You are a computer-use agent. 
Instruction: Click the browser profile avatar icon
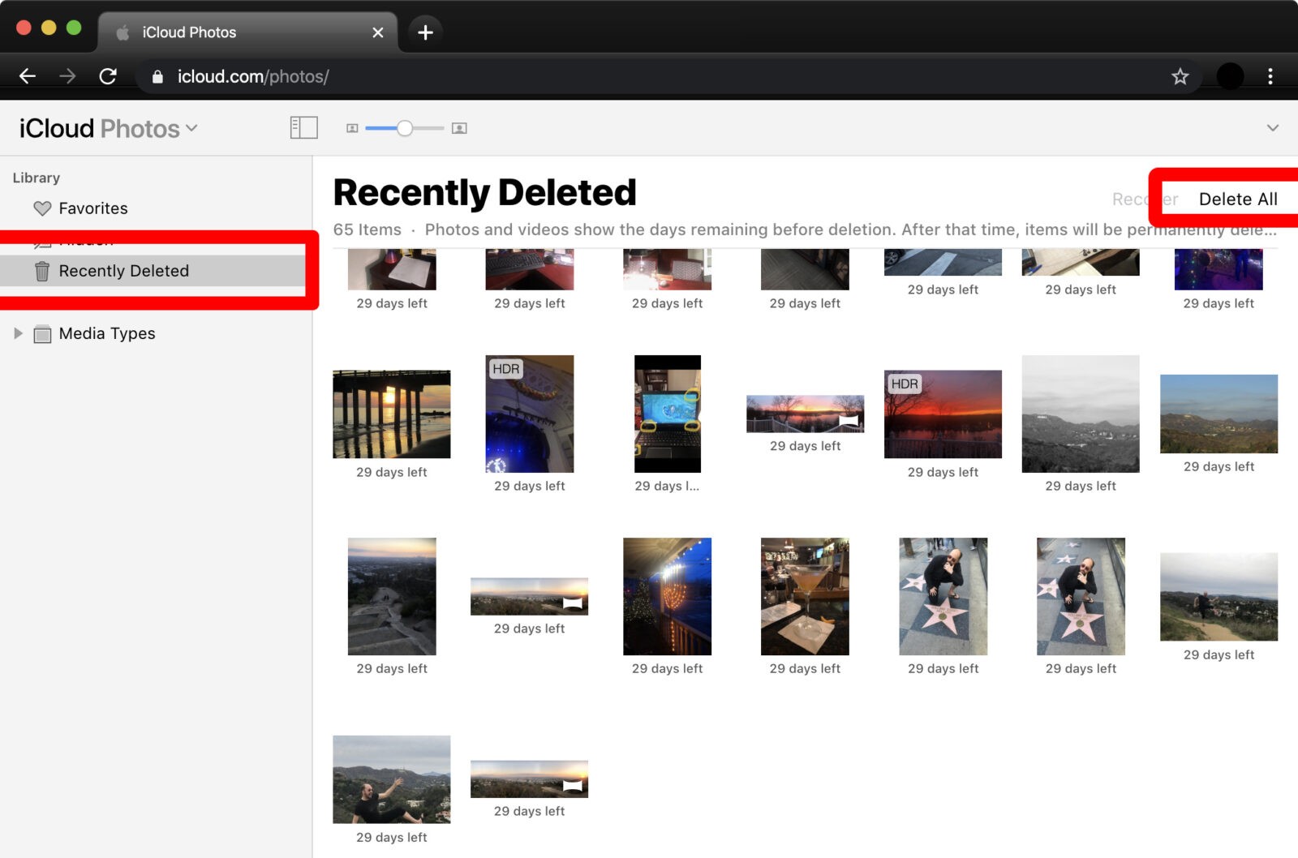1230,76
